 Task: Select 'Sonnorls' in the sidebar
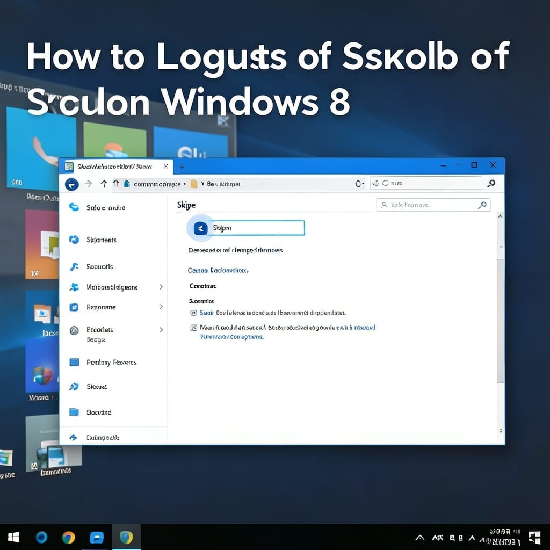(99, 266)
